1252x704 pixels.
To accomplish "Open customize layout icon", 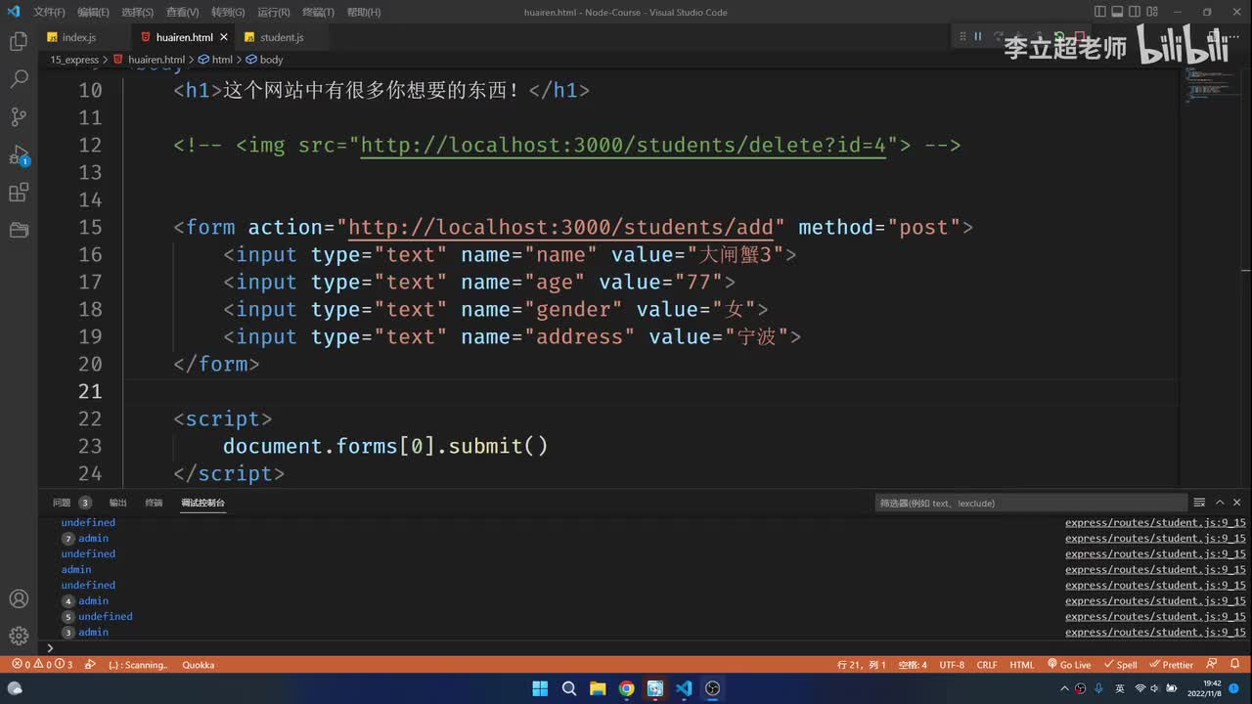I will tap(1153, 12).
